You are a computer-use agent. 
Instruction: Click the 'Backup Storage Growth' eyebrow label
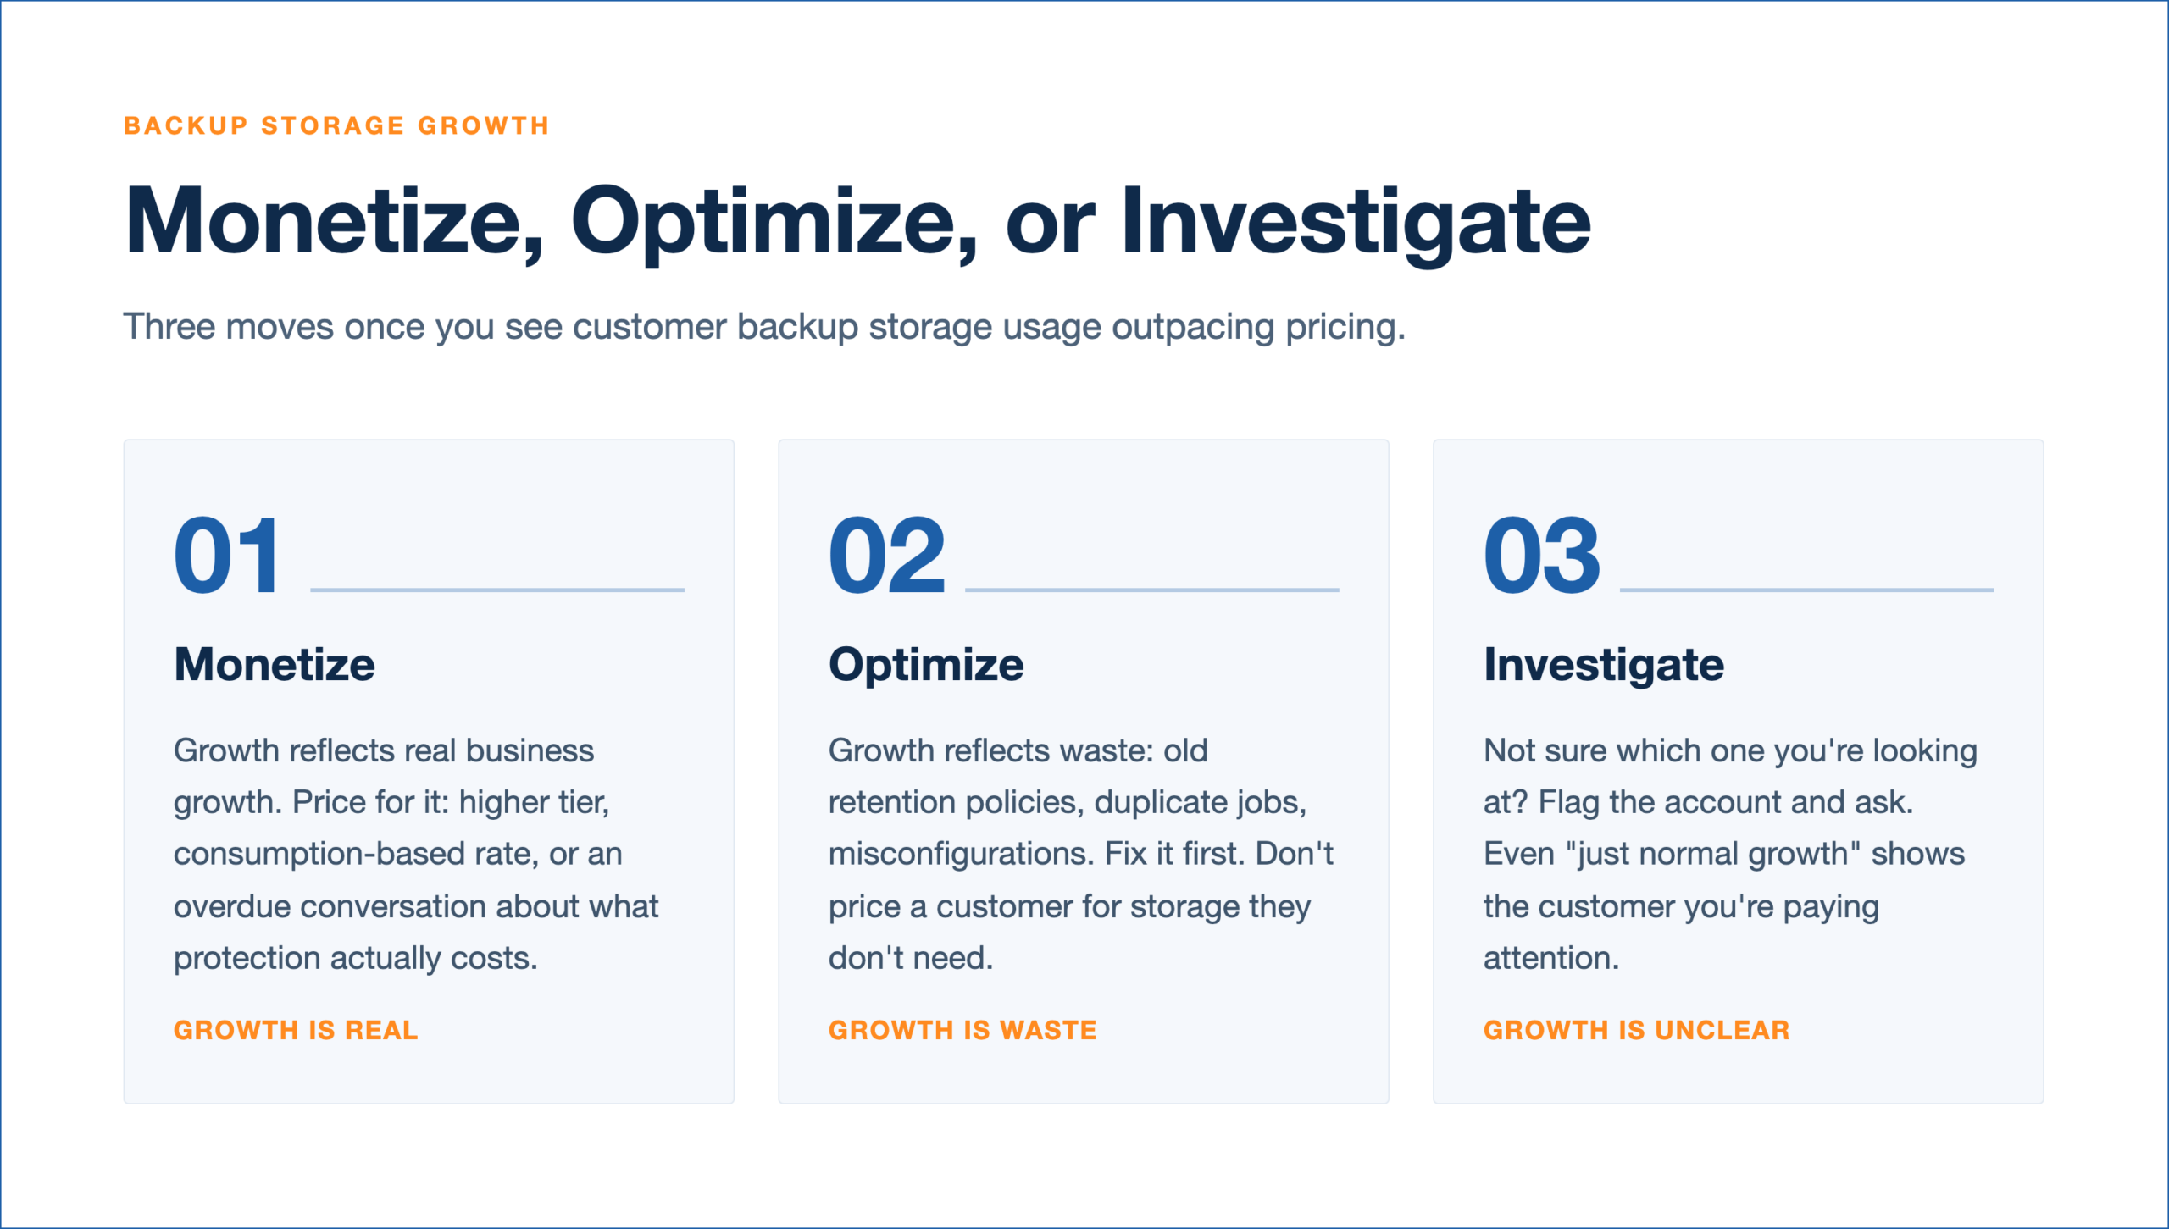(x=336, y=125)
